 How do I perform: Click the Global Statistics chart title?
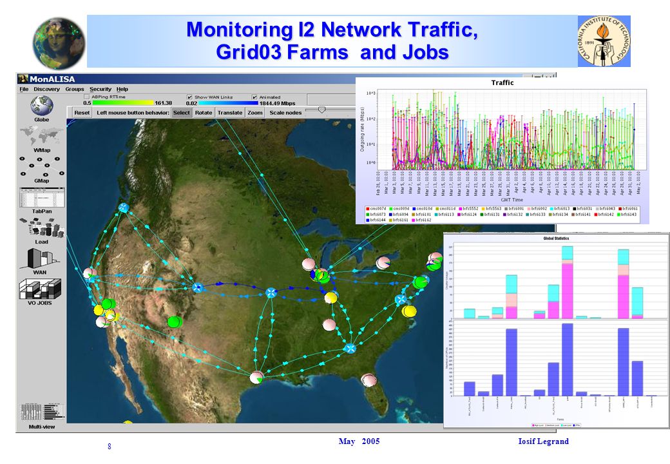click(x=556, y=238)
